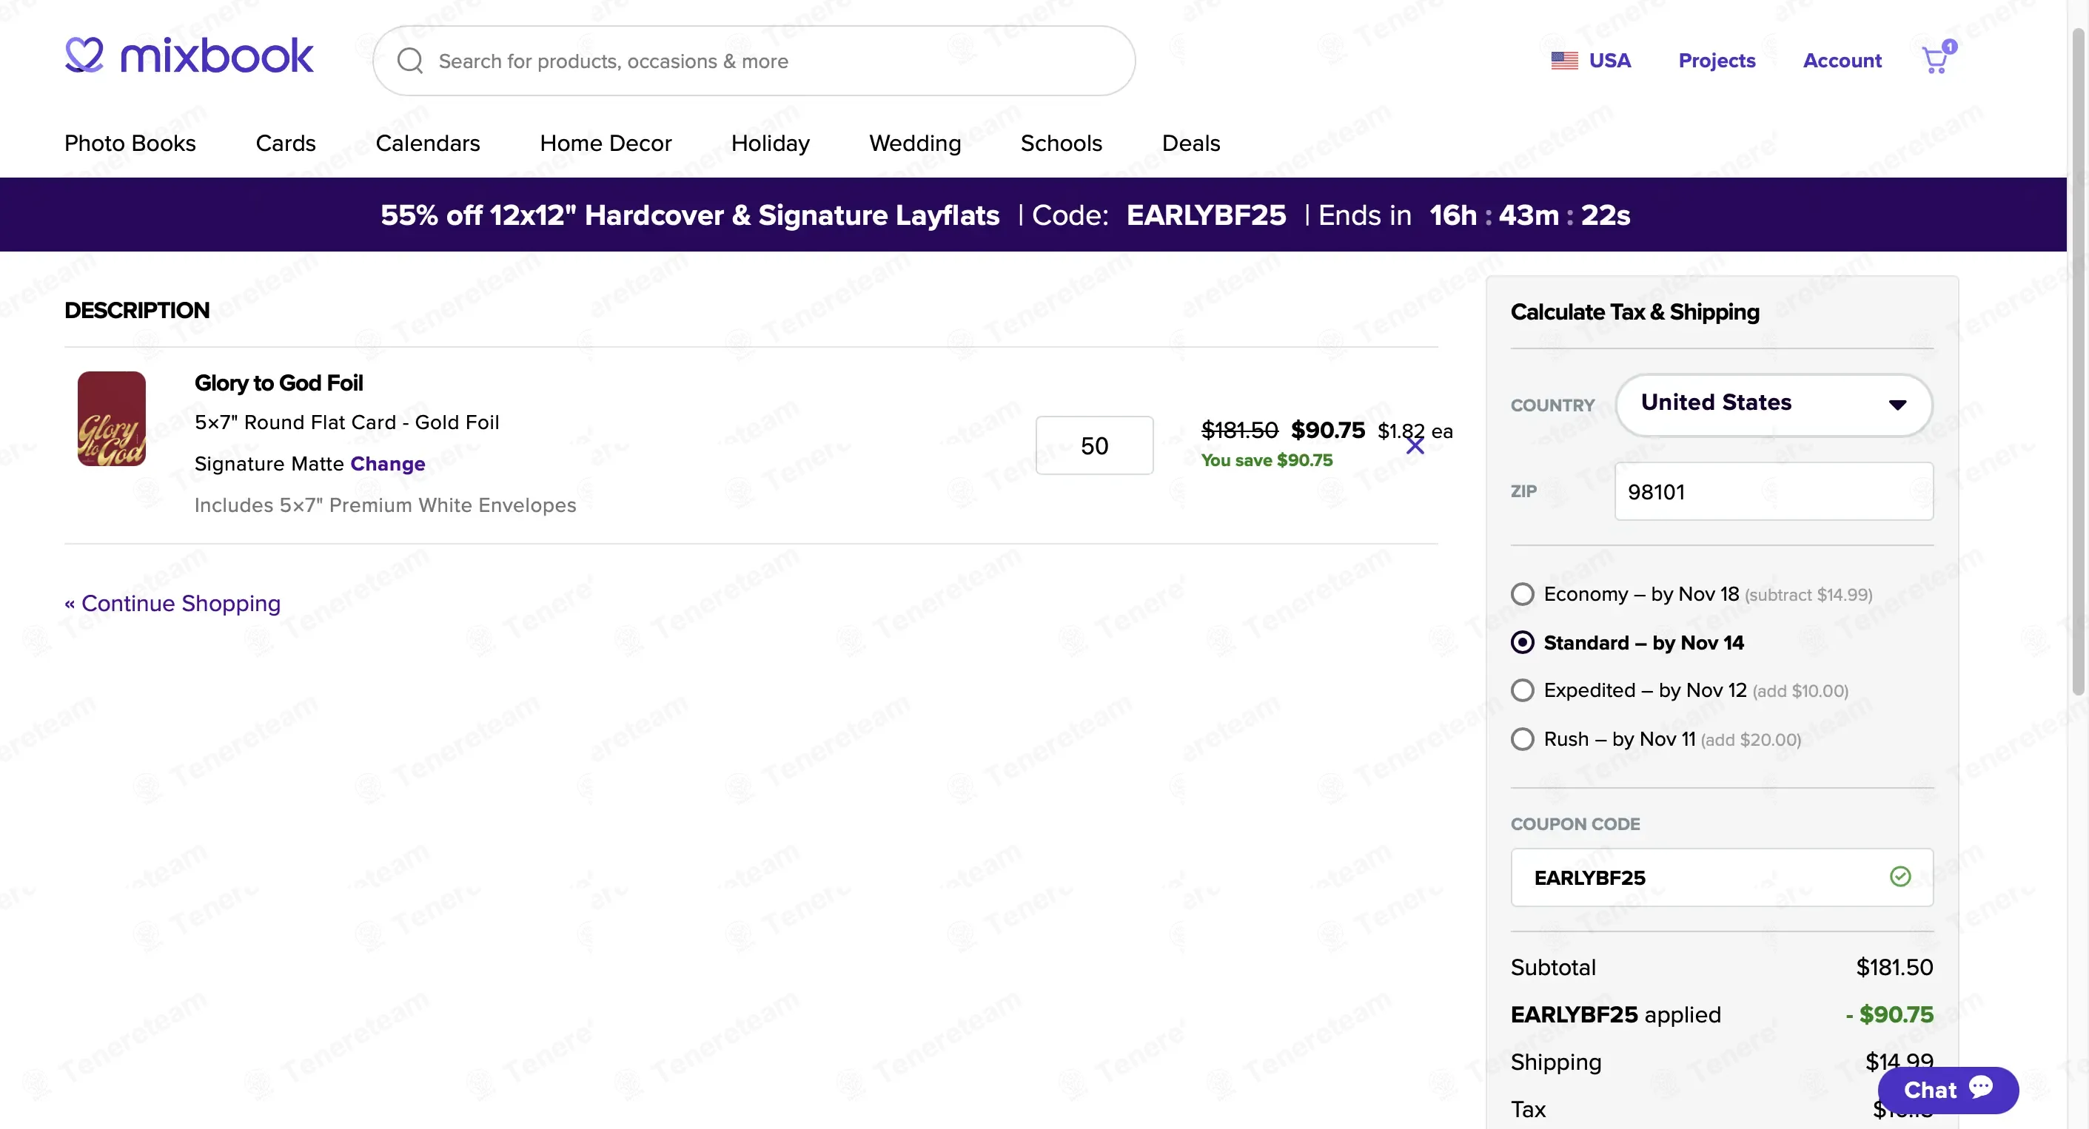
Task: Click the Mixbook heart logo
Action: click(84, 55)
